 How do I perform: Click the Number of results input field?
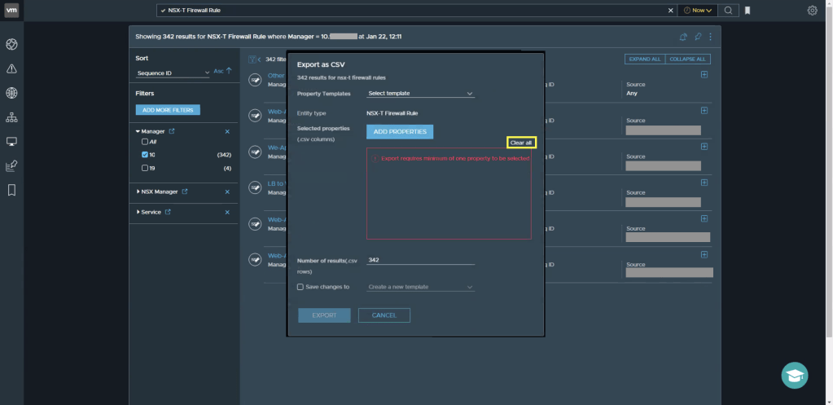pos(419,260)
